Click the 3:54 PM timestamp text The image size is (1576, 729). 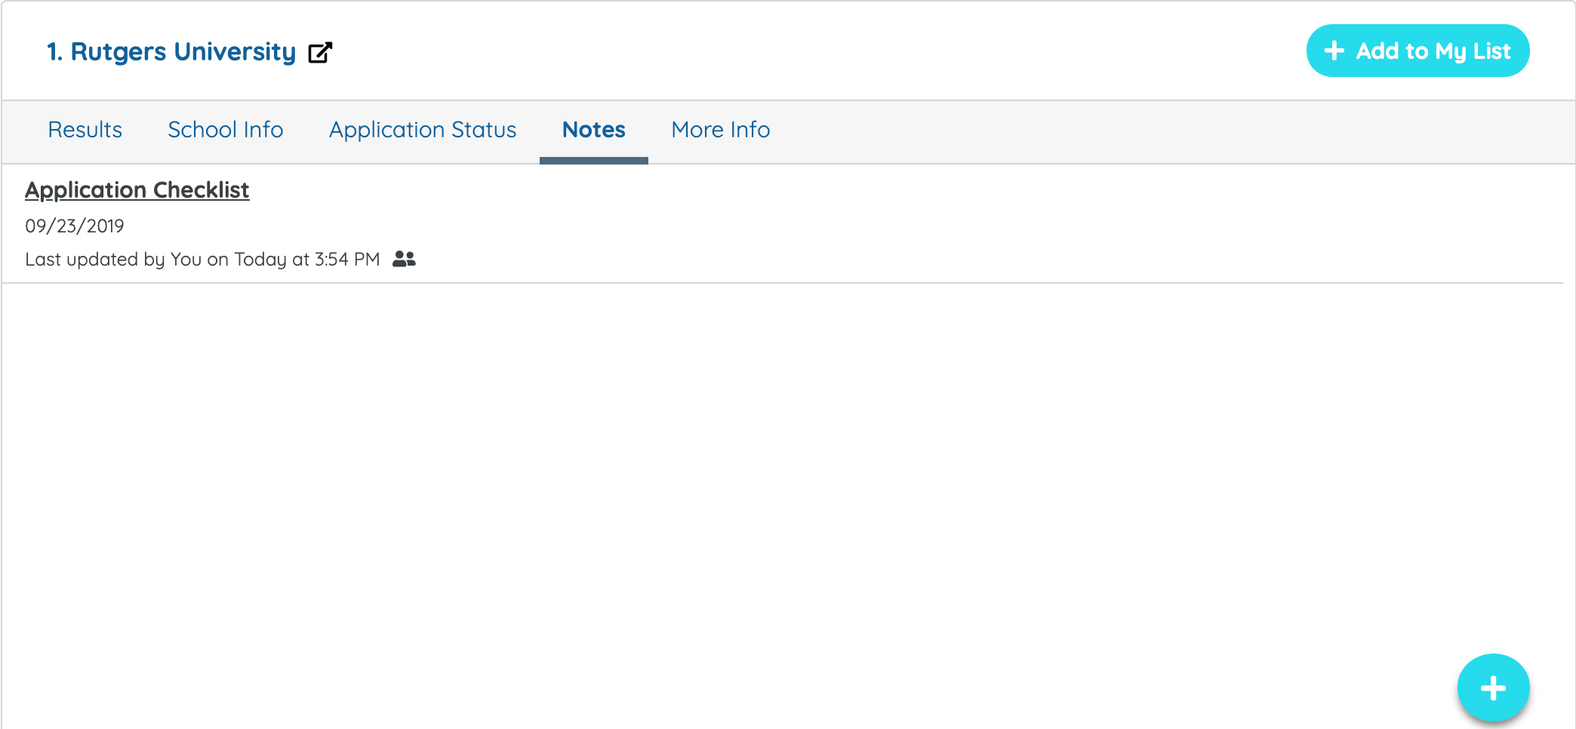point(347,260)
